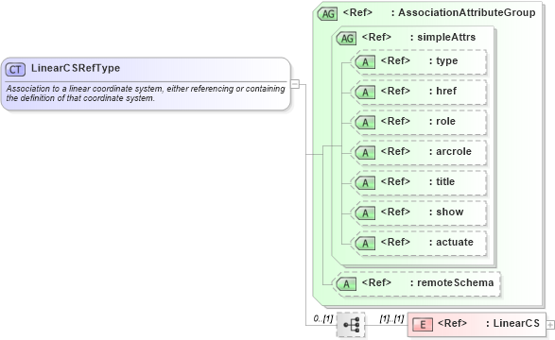Select the sequence compositor icon

pyautogui.click(x=351, y=325)
